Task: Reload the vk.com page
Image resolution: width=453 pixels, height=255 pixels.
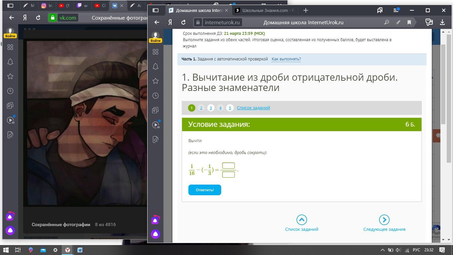Action: coord(38,18)
